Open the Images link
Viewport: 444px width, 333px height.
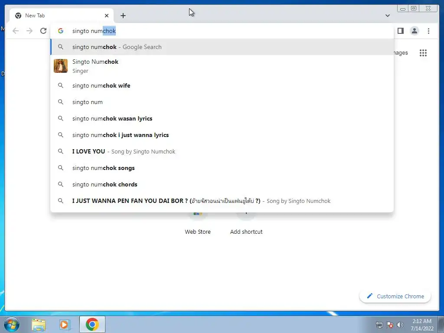tap(401, 52)
